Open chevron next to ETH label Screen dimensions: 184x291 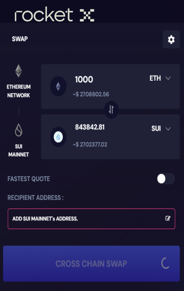pyautogui.click(x=168, y=78)
